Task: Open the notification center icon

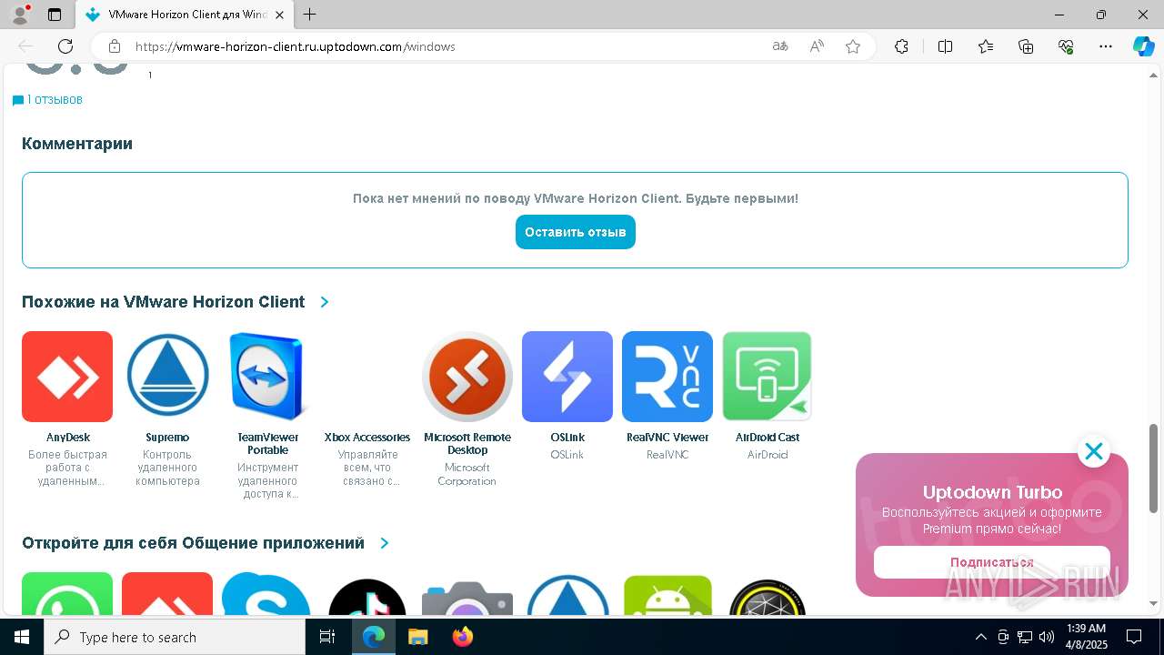Action: click(1134, 637)
